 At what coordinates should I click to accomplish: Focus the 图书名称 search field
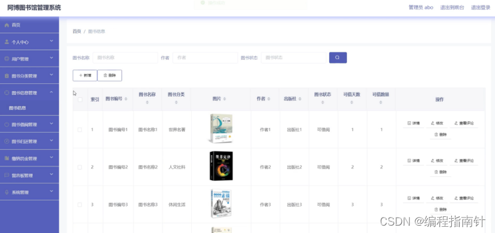click(x=125, y=58)
